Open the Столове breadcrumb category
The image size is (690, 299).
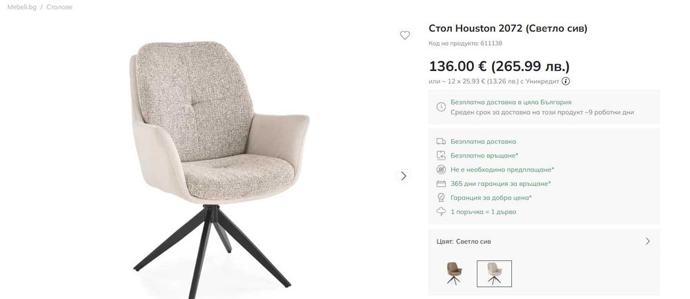point(59,7)
